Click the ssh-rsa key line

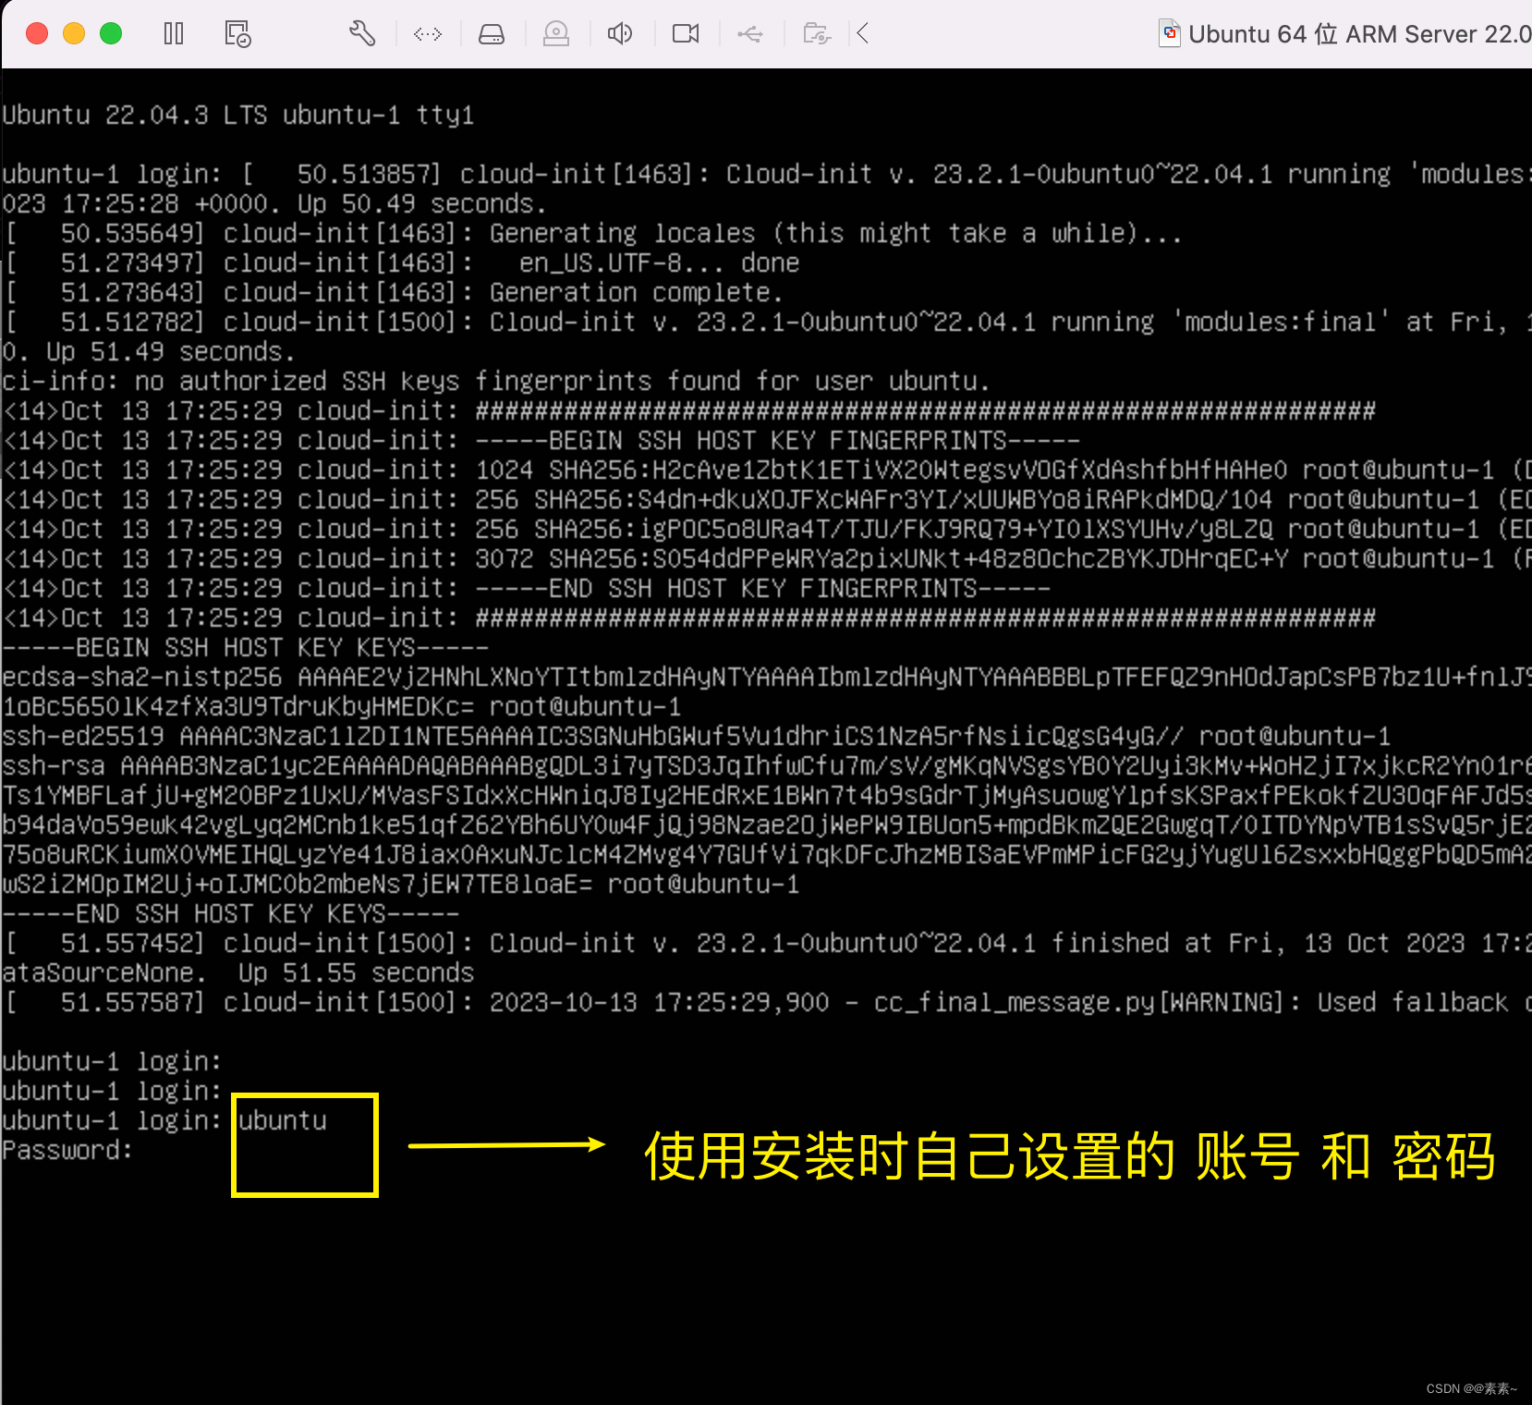[x=766, y=766]
